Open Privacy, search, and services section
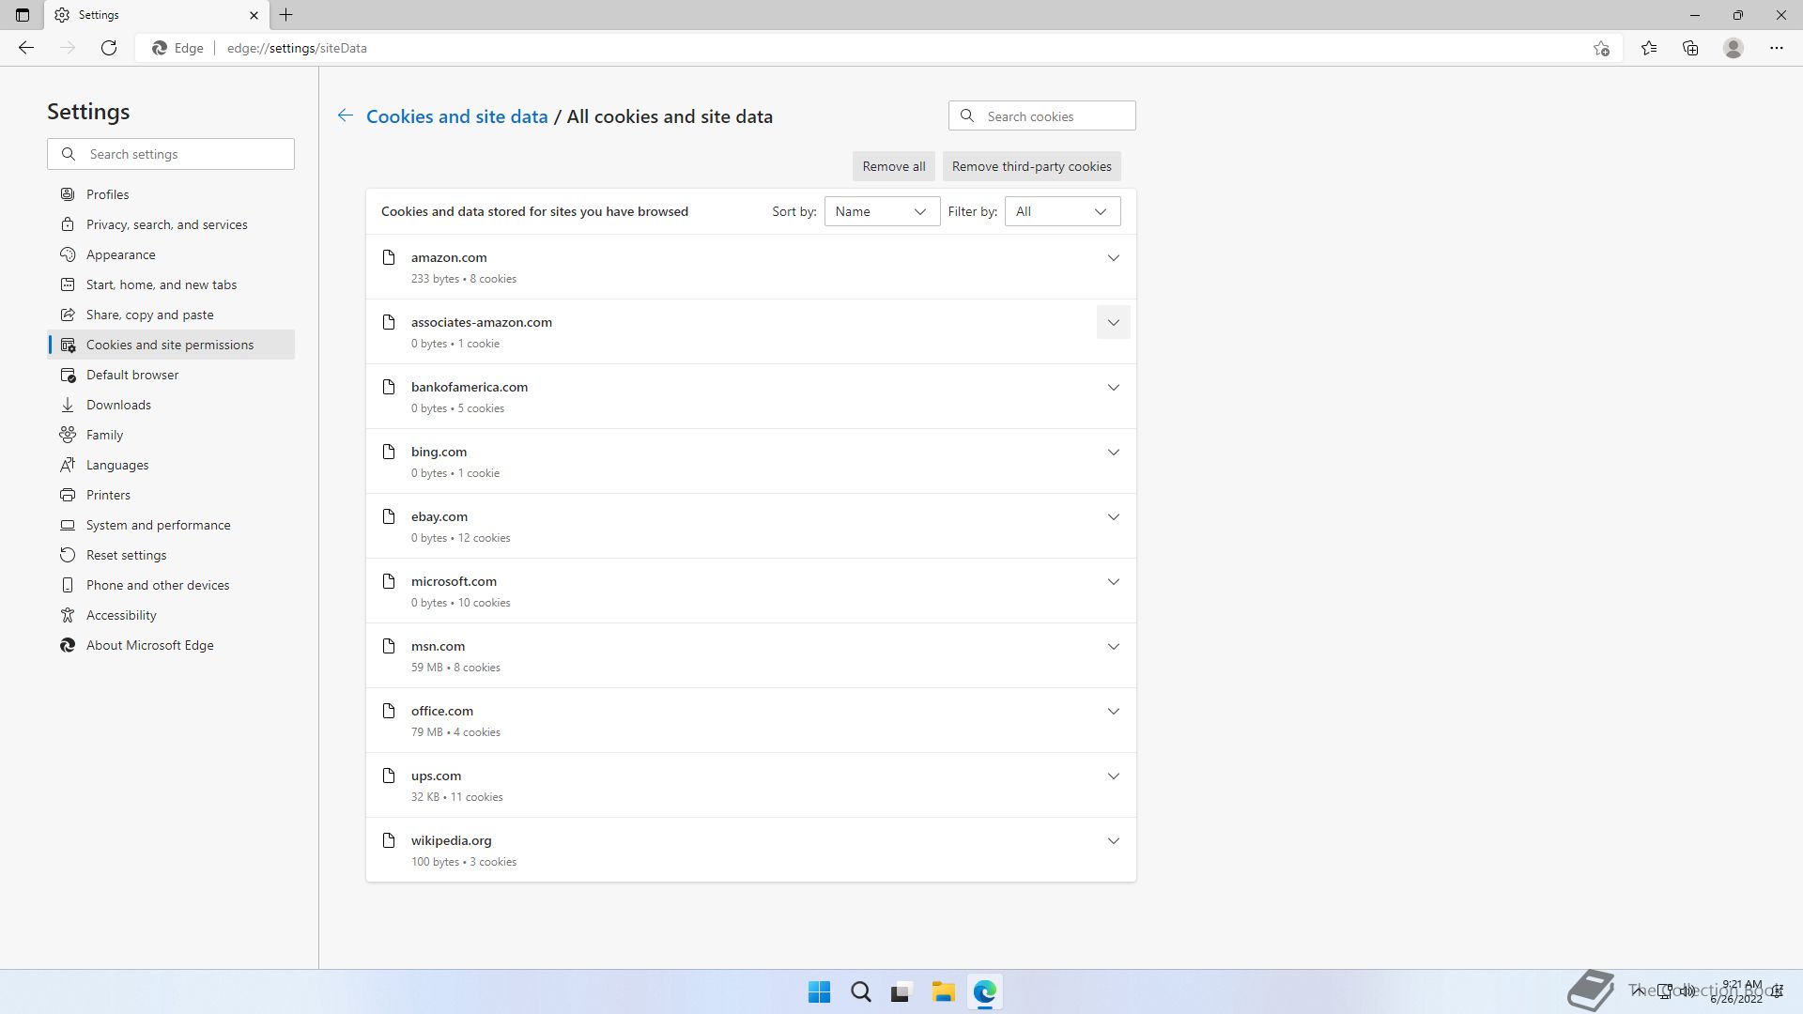The width and height of the screenshot is (1803, 1014). 171,224
